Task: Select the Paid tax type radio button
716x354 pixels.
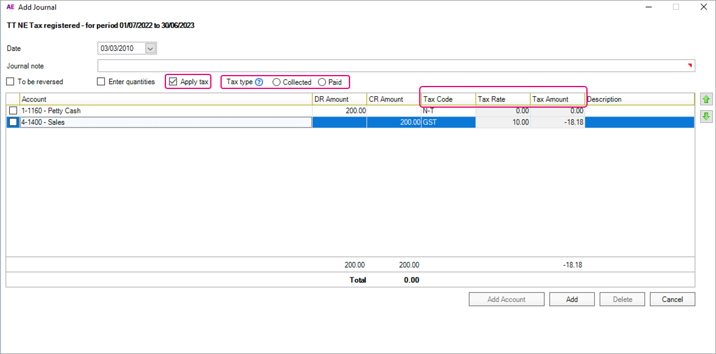Action: click(322, 82)
